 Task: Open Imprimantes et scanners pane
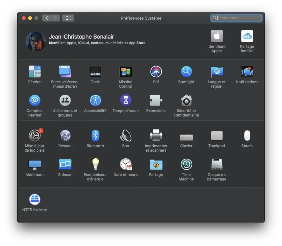156,136
